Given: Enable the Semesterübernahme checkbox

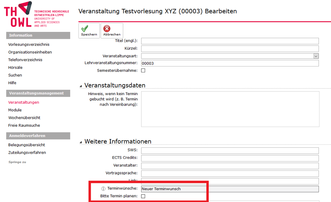Looking at the screenshot, I should coord(143,70).
